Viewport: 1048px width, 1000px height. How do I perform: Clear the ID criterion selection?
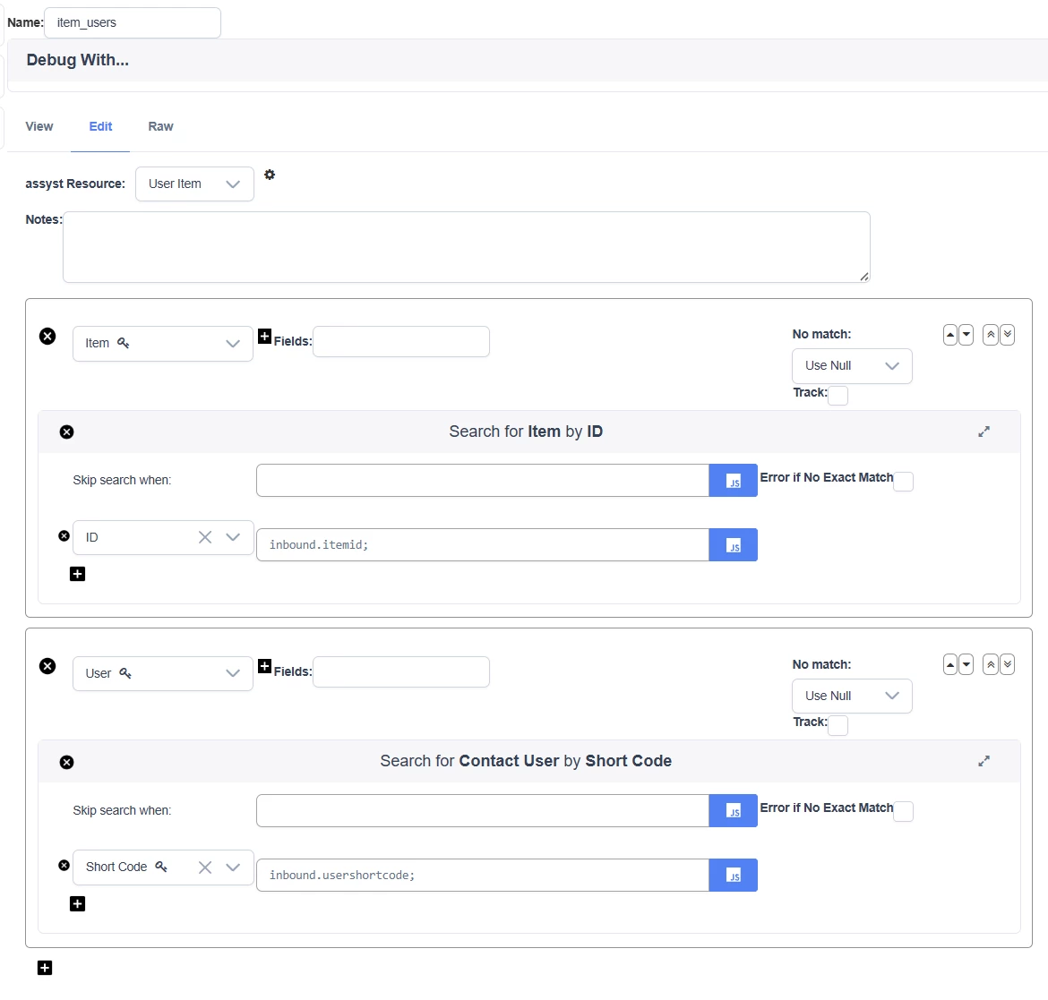point(205,537)
